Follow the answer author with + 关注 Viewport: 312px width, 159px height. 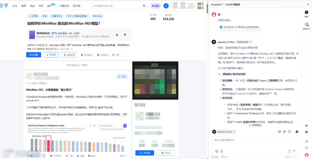coord(122,76)
